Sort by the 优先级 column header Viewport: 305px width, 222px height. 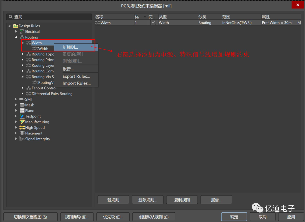point(141,17)
